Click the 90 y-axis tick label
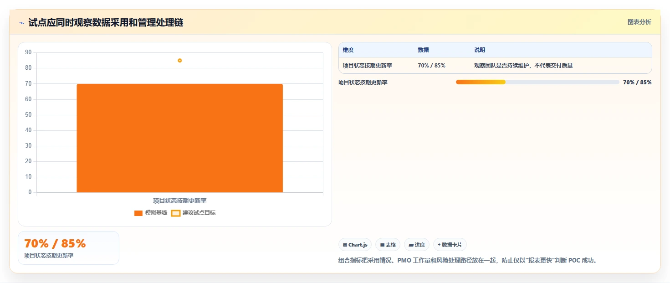The height and width of the screenshot is (283, 670). [x=28, y=52]
